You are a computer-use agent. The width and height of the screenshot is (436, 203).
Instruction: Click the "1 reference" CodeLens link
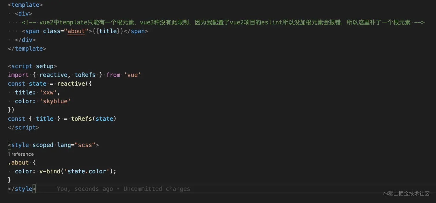point(21,154)
